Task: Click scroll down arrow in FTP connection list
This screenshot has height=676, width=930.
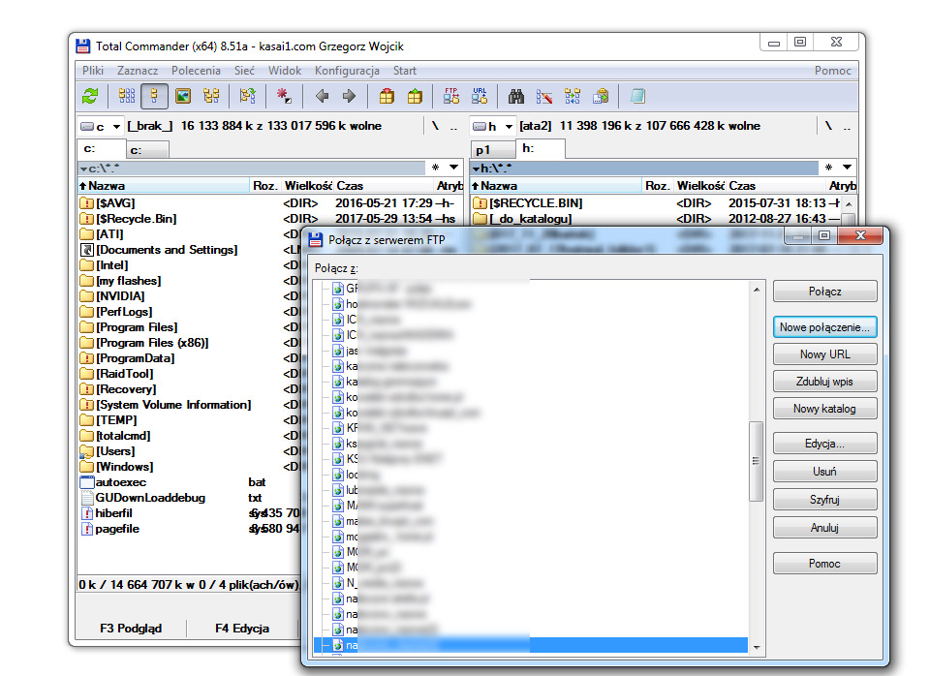Action: pyautogui.click(x=757, y=647)
